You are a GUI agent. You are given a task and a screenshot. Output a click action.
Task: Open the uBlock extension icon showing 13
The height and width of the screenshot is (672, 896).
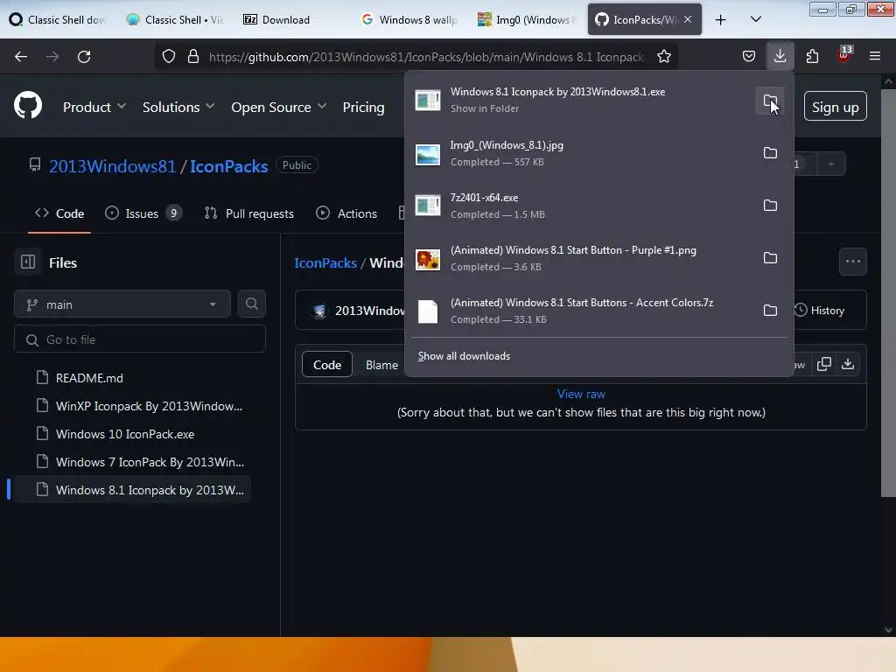point(843,55)
